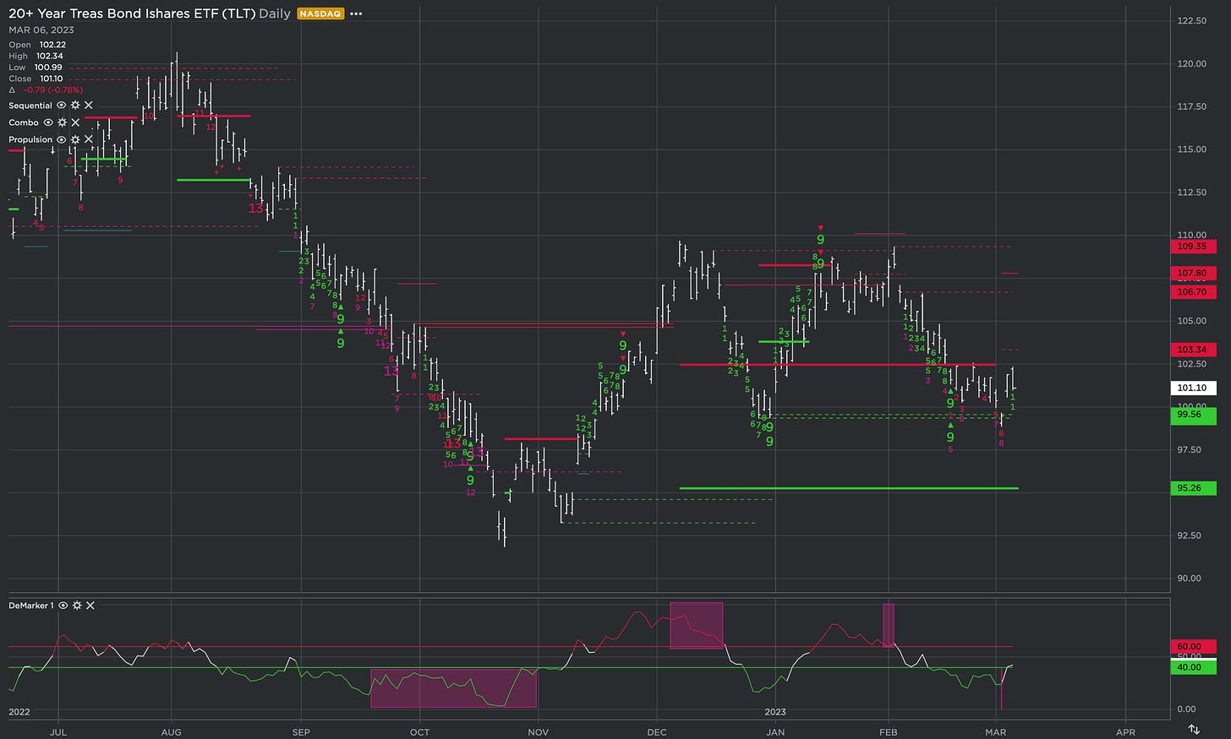Image resolution: width=1231 pixels, height=739 pixels.
Task: Remove the Combo indicator with its X
Action: click(75, 122)
